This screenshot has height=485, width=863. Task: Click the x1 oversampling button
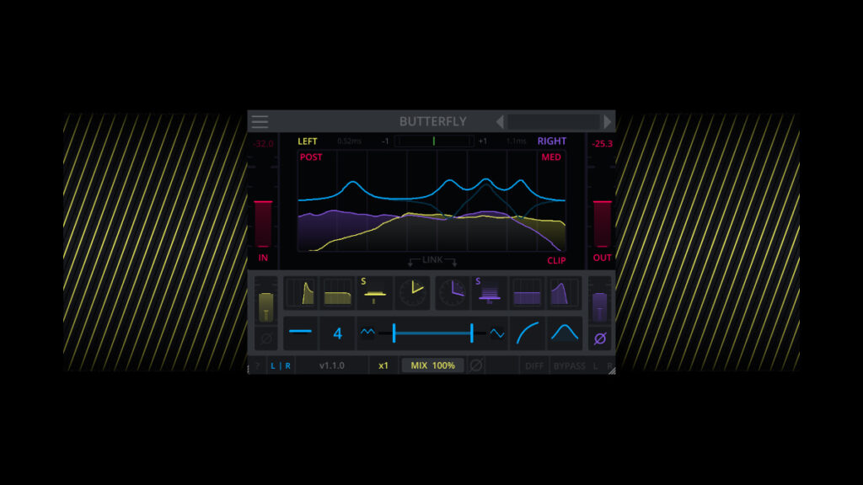(x=384, y=365)
